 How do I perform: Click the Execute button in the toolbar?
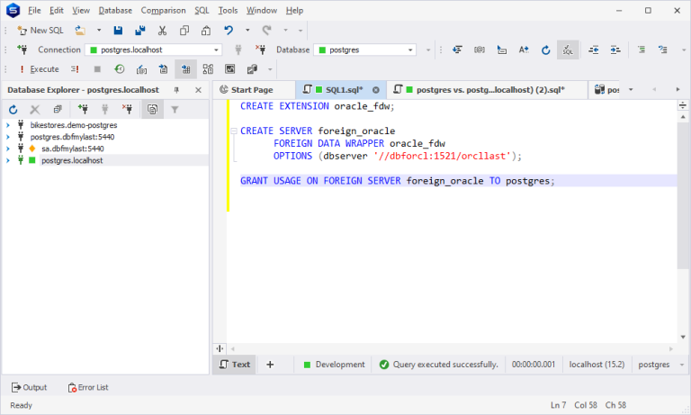click(x=39, y=69)
